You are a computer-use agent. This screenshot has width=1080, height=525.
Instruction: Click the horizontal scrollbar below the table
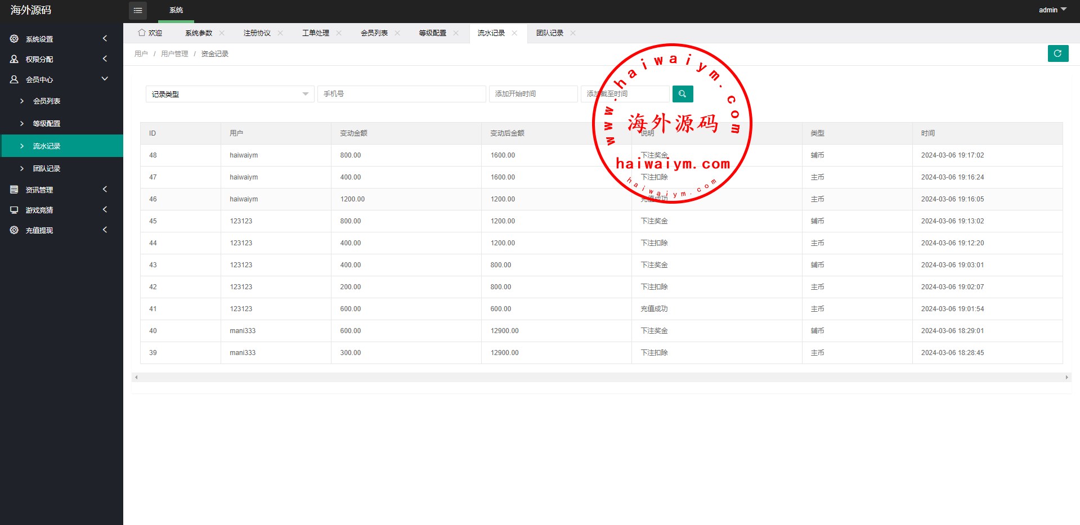click(601, 377)
